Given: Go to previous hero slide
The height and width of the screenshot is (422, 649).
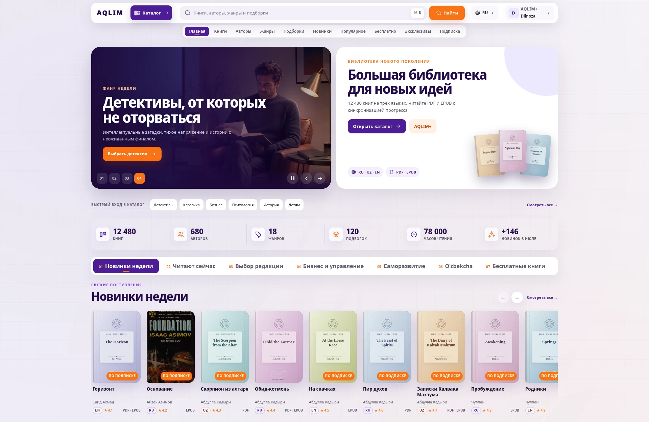Looking at the screenshot, I should pyautogui.click(x=306, y=178).
